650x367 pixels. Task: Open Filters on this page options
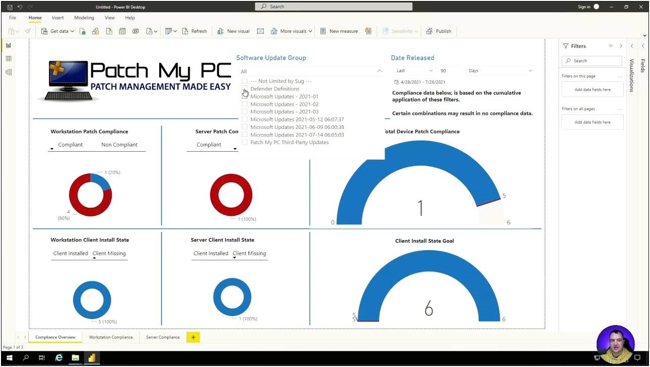point(620,76)
